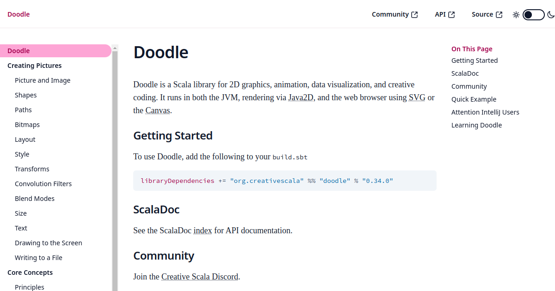The image size is (555, 291).
Task: Jump to Quick Example on this page
Action: tap(474, 99)
